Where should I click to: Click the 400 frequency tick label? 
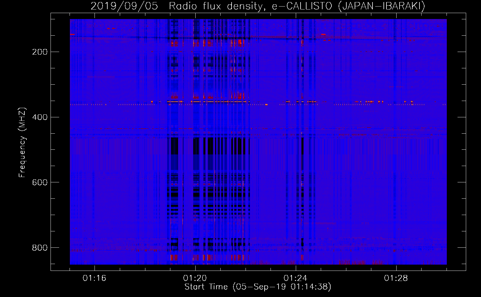click(40, 117)
